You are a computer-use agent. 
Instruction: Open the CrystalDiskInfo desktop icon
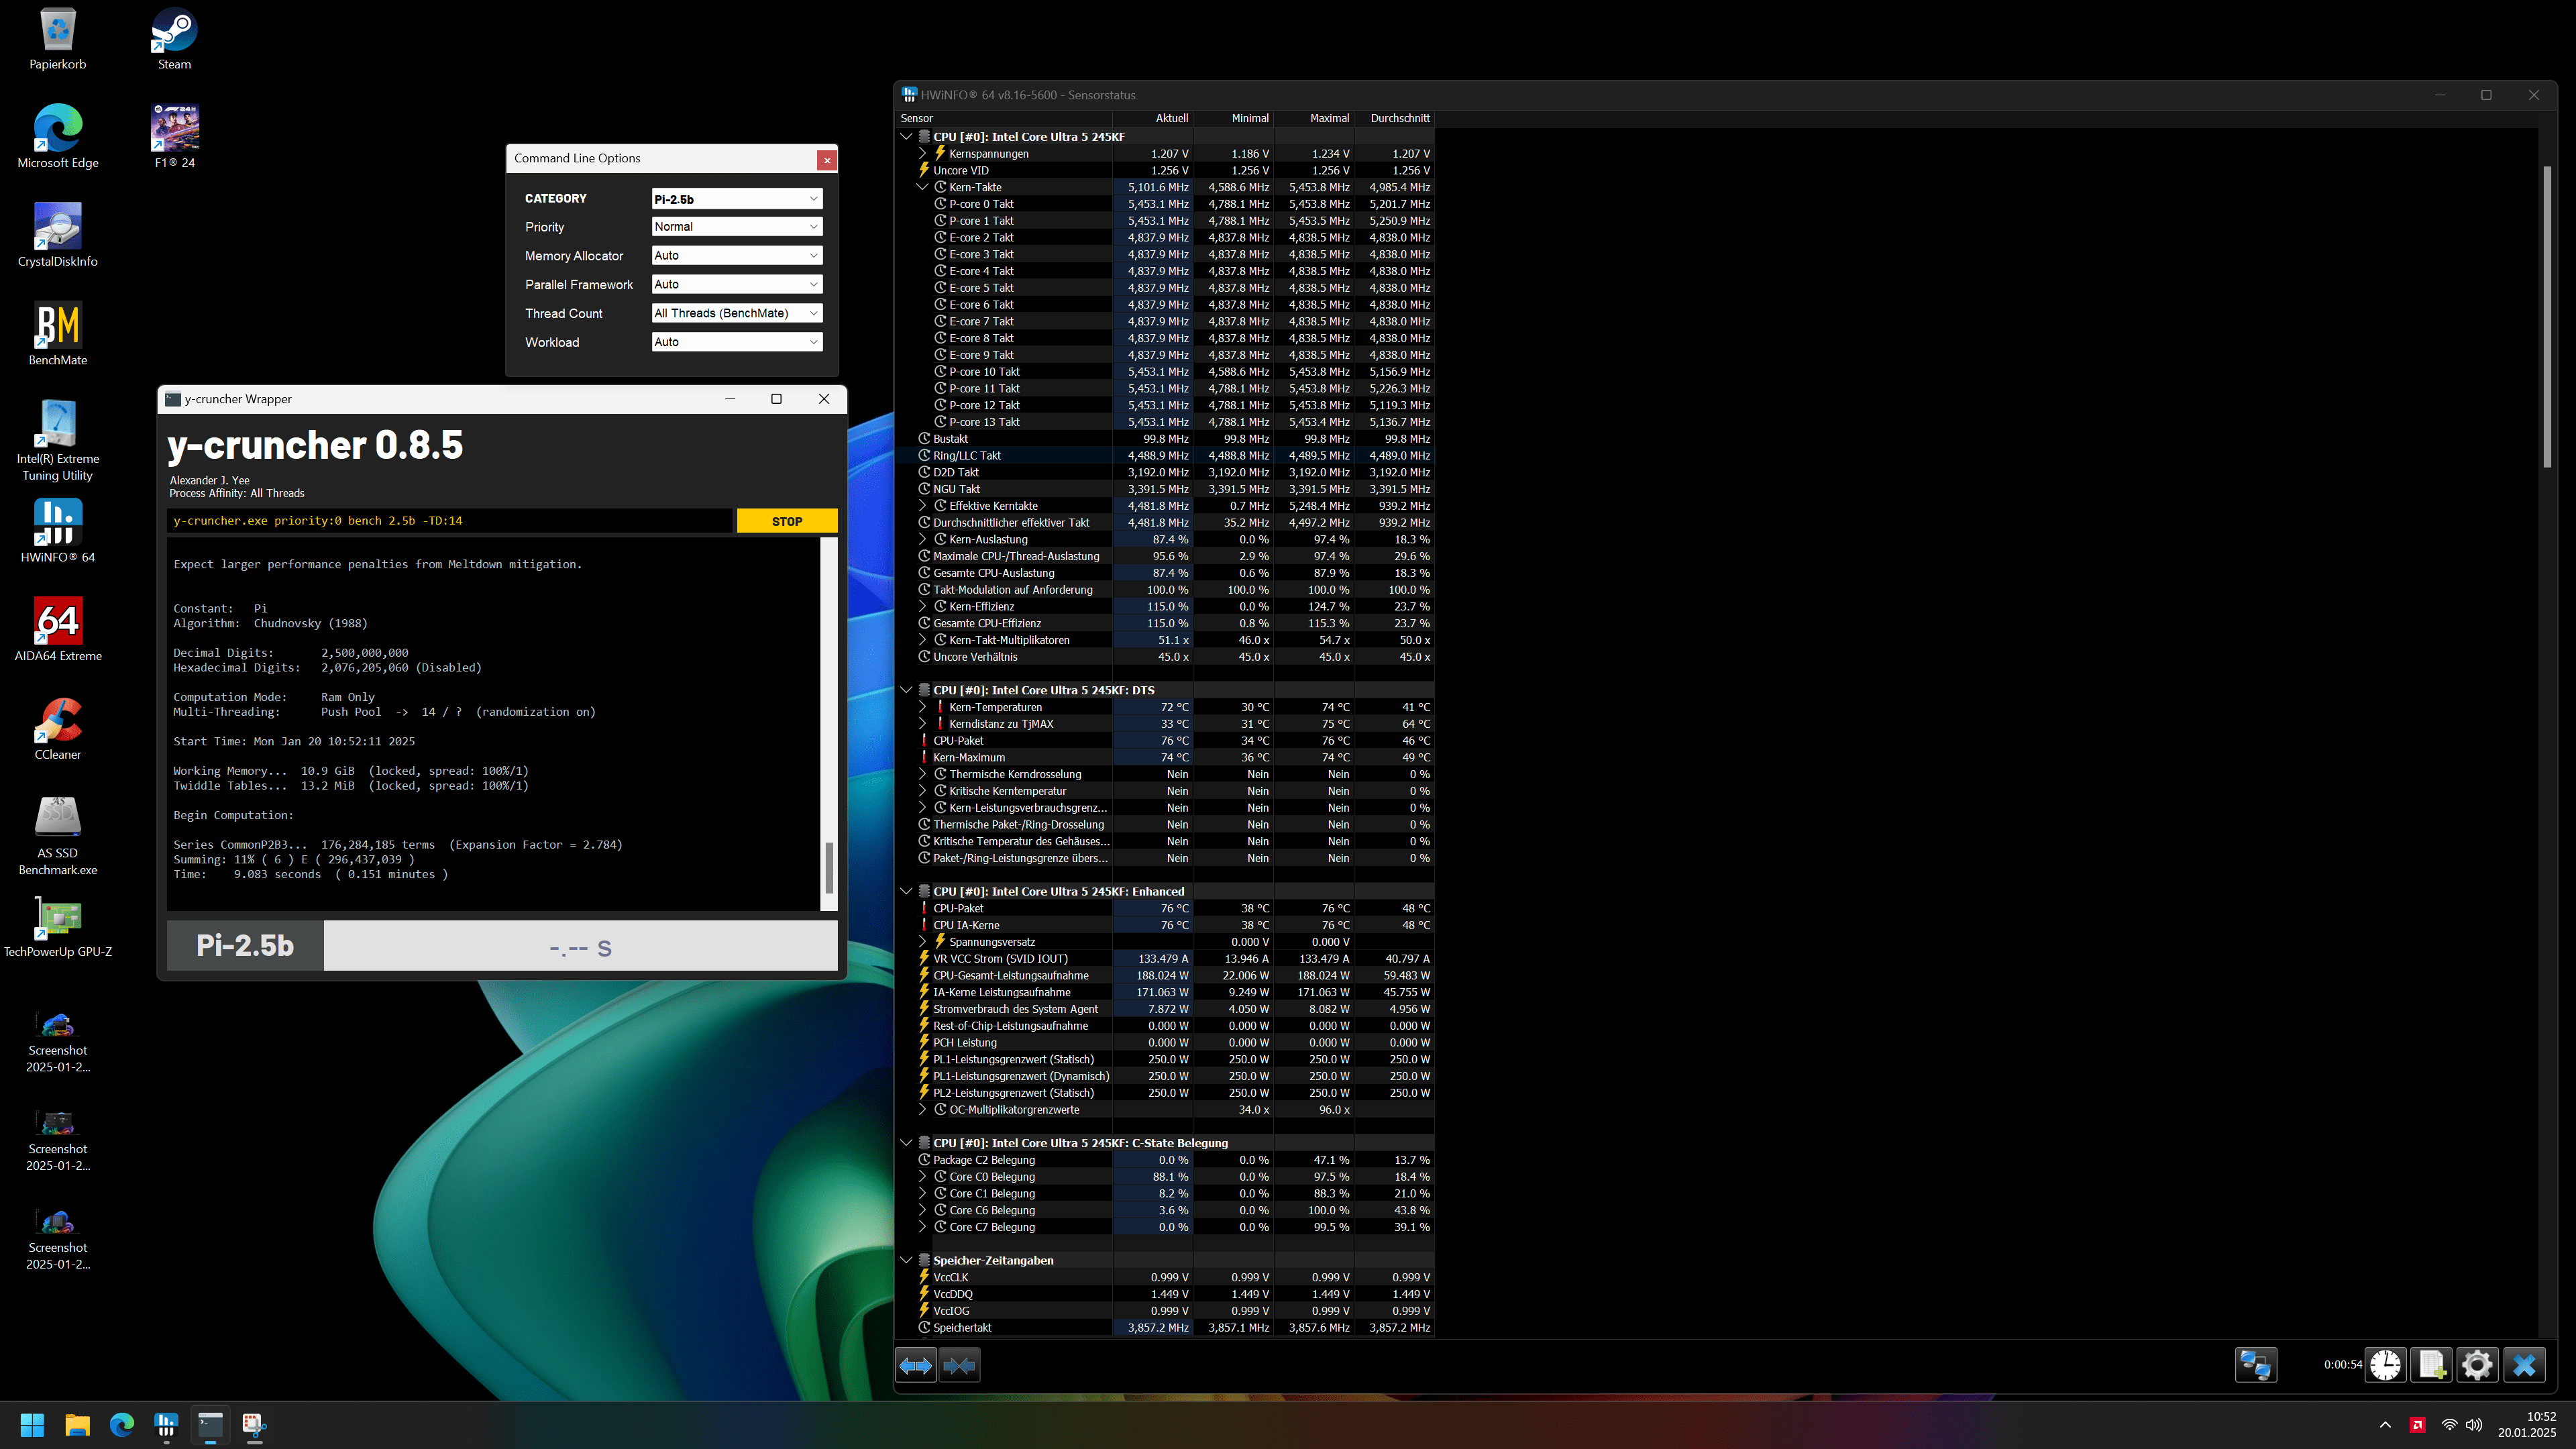click(x=58, y=235)
